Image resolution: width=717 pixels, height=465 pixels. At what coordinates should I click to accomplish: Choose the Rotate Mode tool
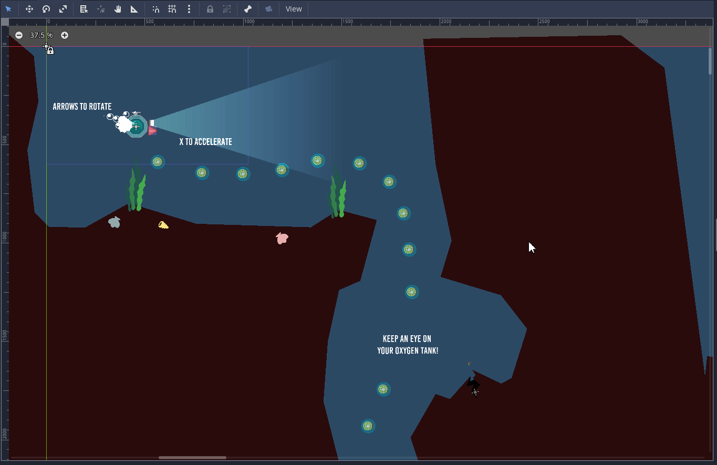[46, 9]
